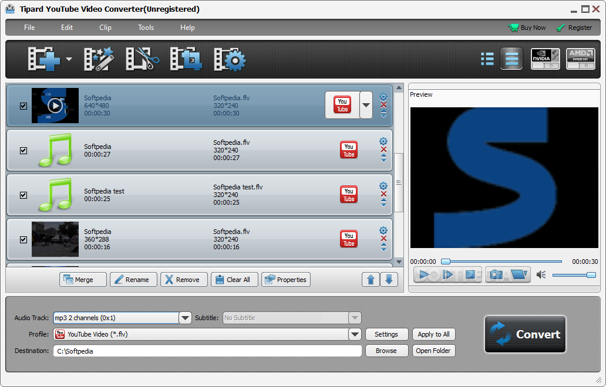Viewport: 606px width, 387px height.
Task: Delete Softpedia test row with red X
Action: point(383,194)
